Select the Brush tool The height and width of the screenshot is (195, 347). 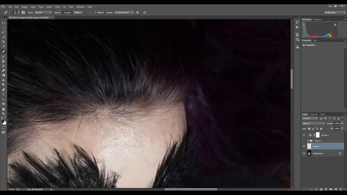[3, 56]
